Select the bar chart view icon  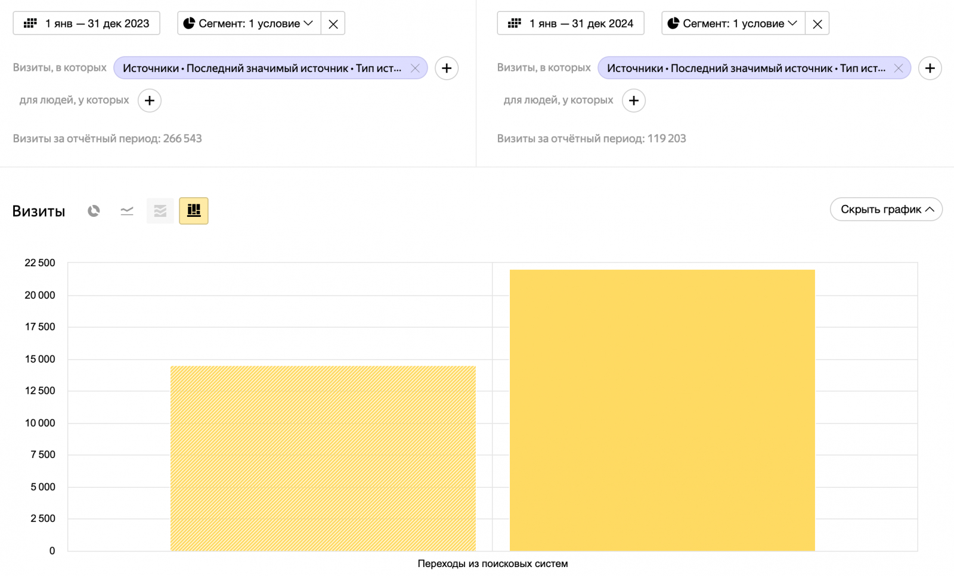pyautogui.click(x=194, y=211)
